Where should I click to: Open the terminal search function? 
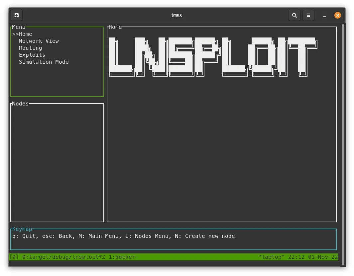294,15
